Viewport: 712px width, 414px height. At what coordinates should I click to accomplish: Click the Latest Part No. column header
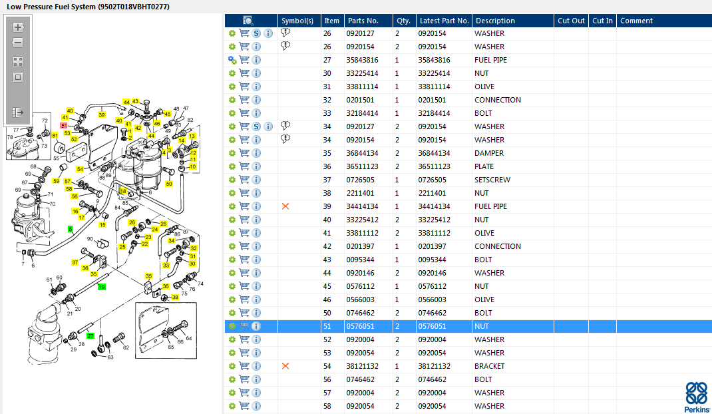tap(444, 21)
